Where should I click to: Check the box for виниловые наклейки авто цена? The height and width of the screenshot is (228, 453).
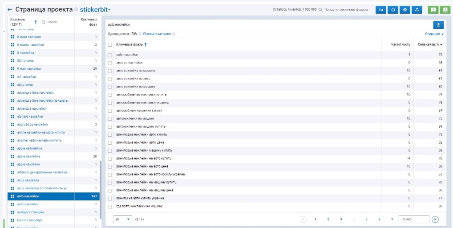(x=110, y=143)
